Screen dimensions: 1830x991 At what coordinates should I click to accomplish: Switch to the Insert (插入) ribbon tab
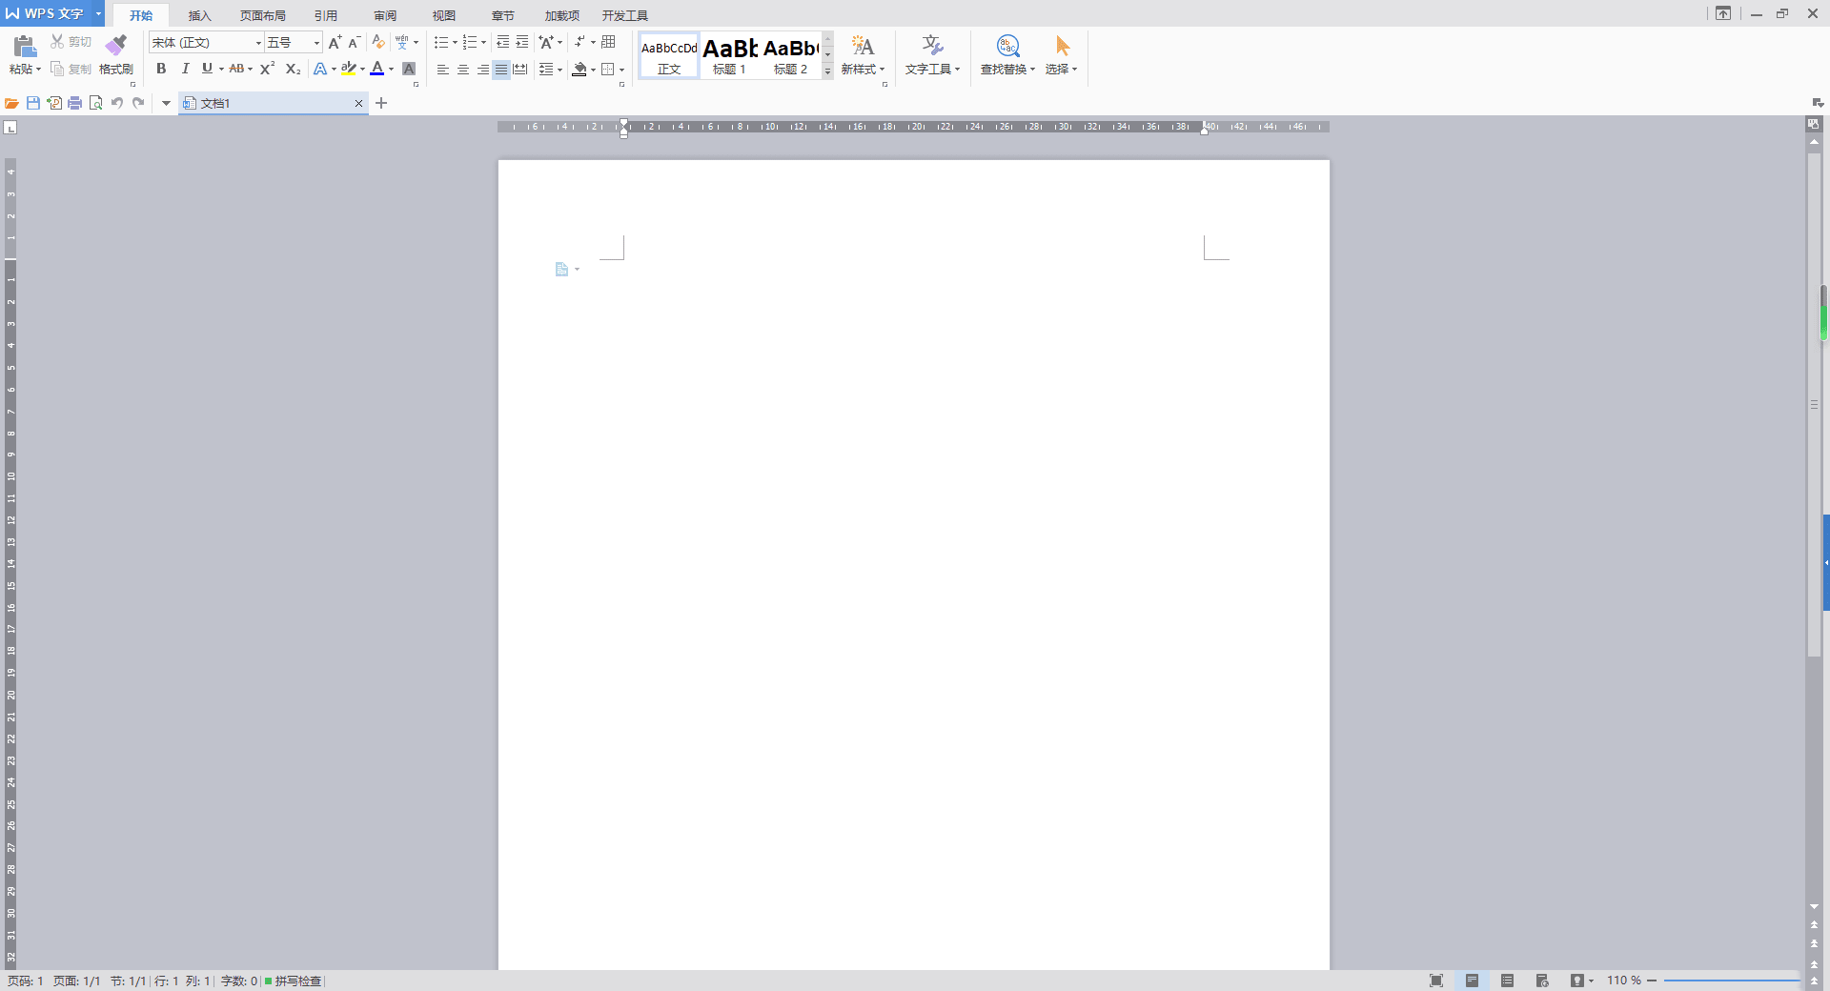point(199,15)
